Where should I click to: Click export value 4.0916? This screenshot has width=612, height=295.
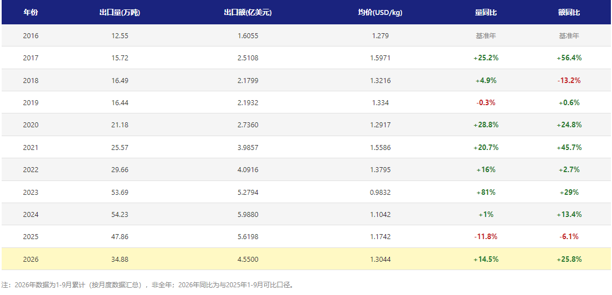click(248, 170)
